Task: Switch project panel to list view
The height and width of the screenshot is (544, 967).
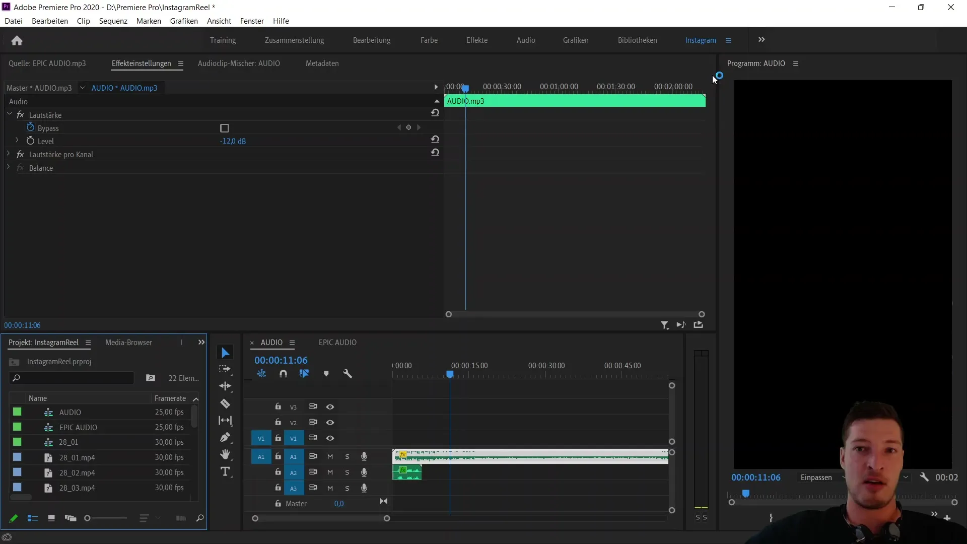Action: pyautogui.click(x=33, y=518)
